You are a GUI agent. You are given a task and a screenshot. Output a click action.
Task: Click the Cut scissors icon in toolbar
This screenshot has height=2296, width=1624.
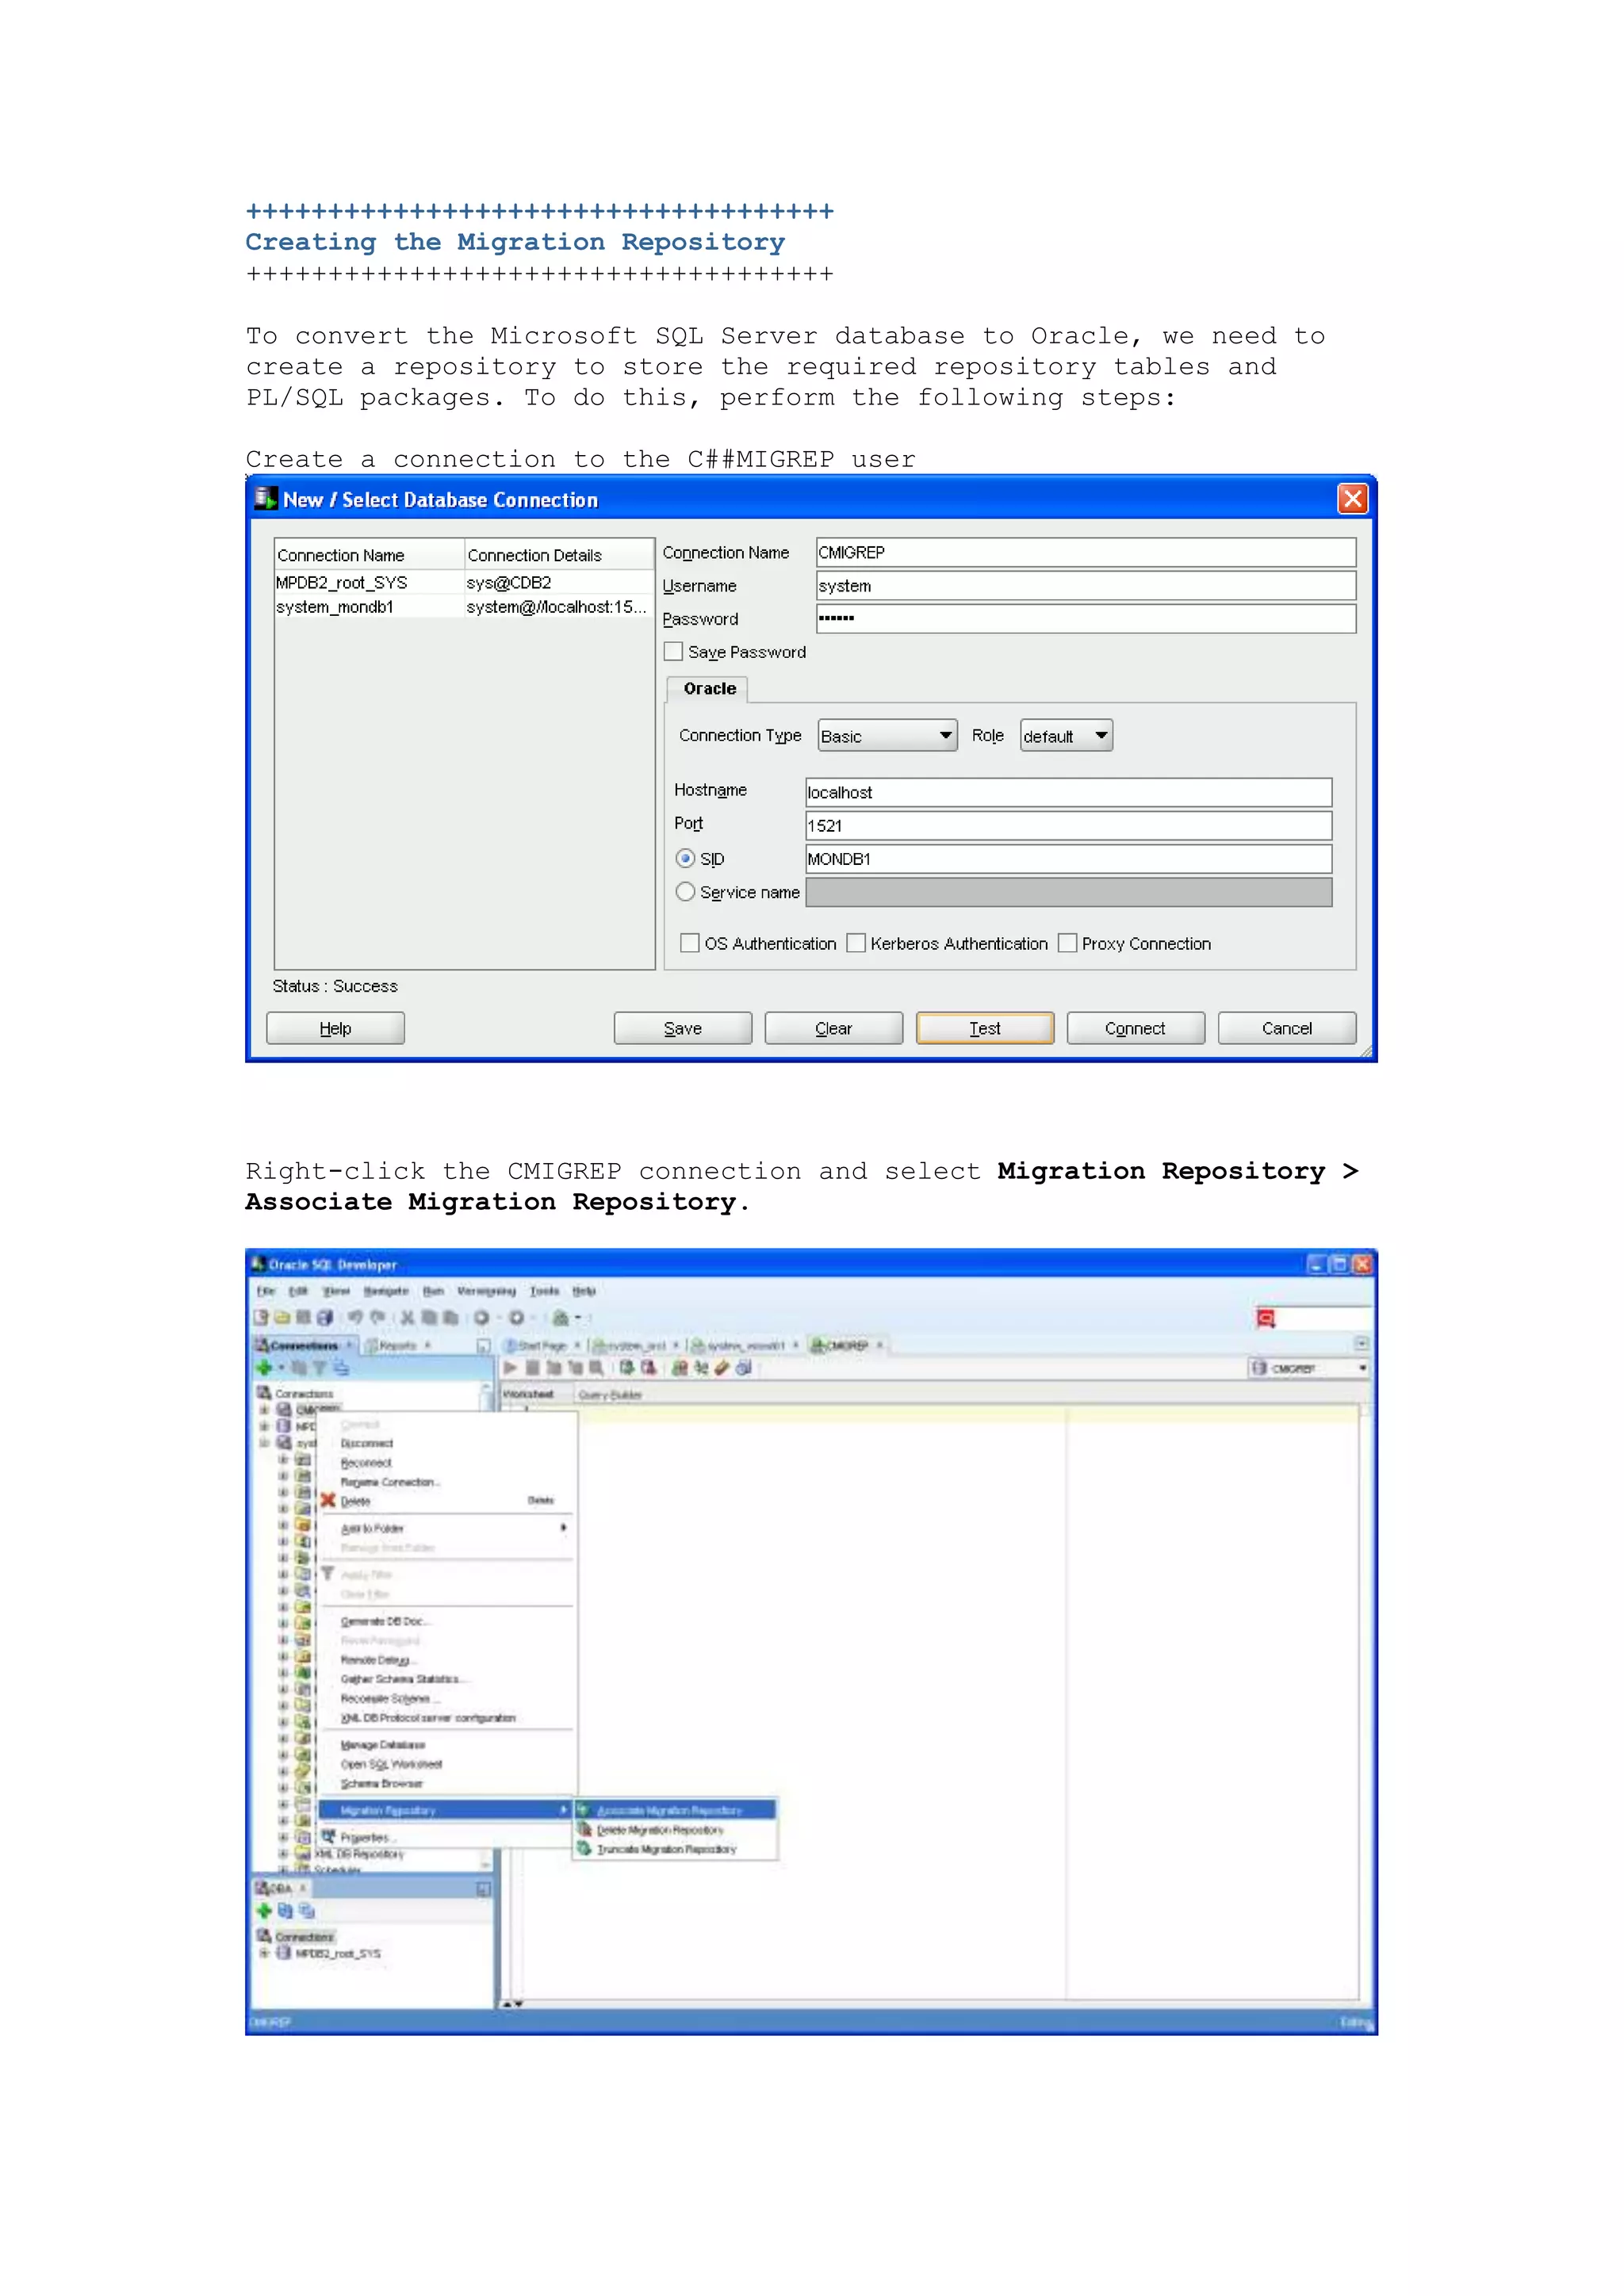pos(407,1318)
